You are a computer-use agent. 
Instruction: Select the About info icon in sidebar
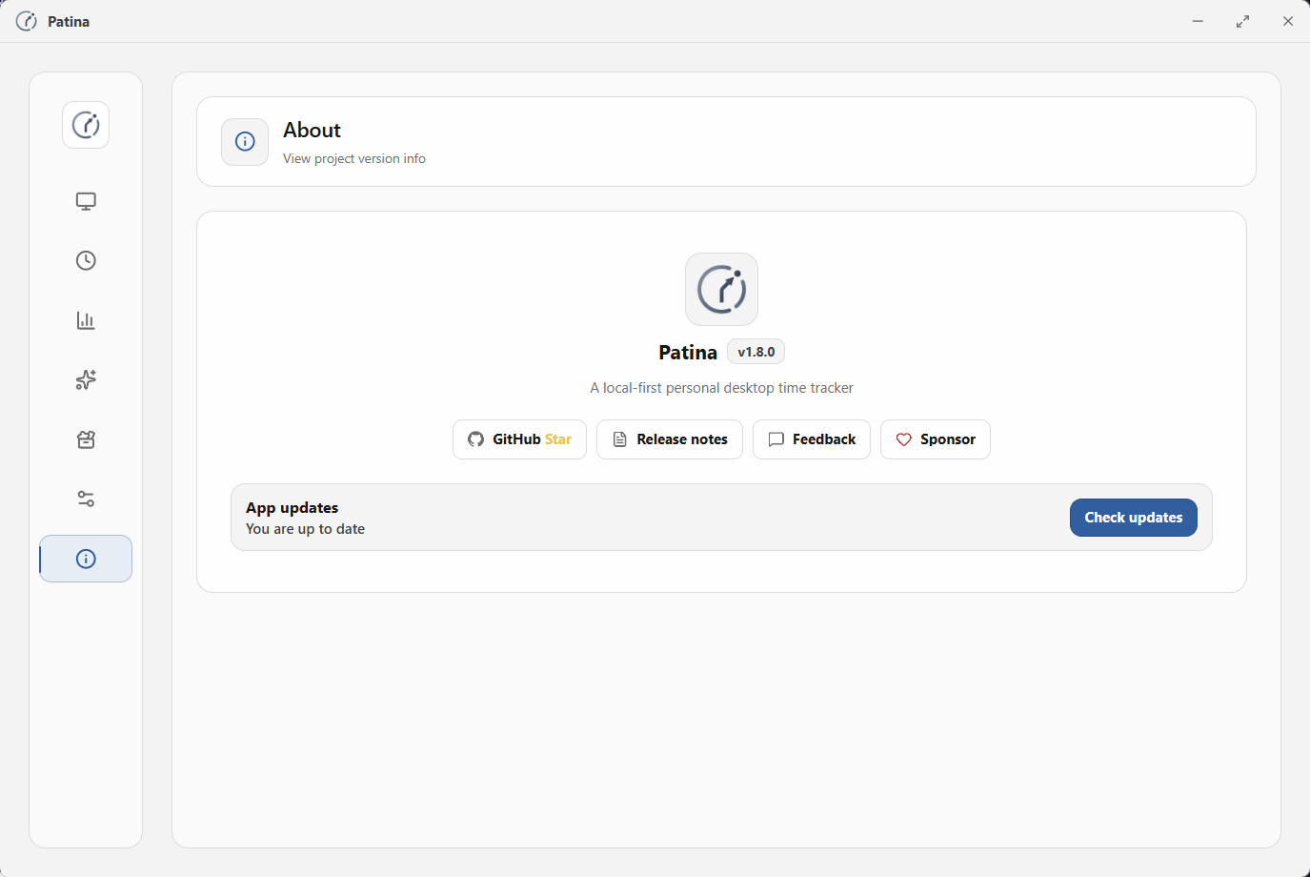(86, 559)
